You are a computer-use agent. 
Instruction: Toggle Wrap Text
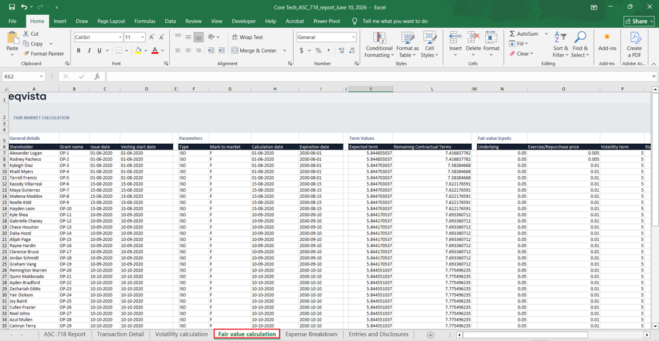247,37
